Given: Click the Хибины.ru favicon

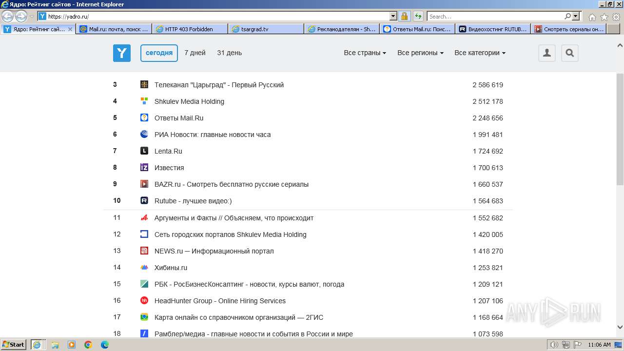Looking at the screenshot, I should point(144,267).
